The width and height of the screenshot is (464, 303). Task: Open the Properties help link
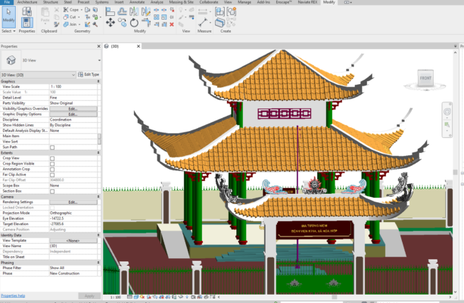(x=13, y=295)
